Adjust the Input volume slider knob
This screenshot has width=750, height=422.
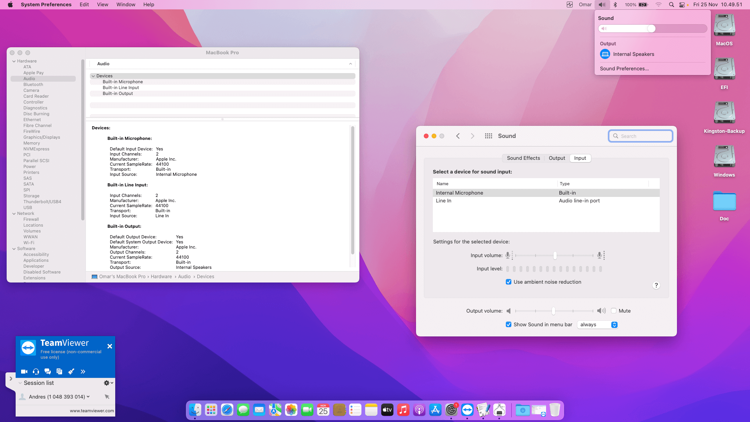[x=555, y=256]
